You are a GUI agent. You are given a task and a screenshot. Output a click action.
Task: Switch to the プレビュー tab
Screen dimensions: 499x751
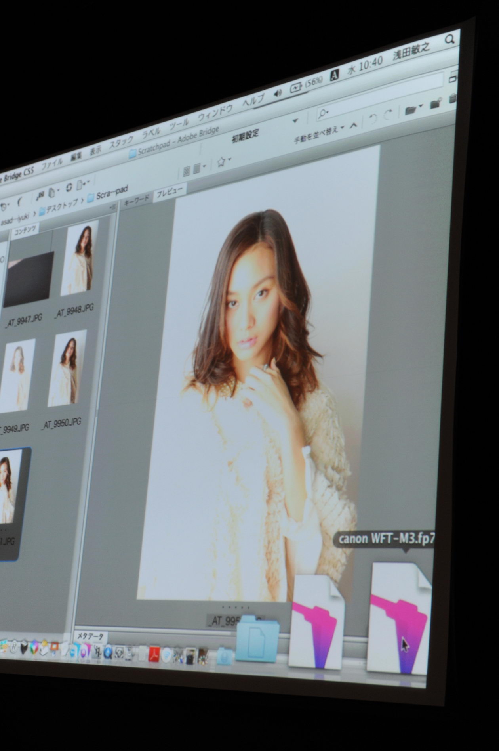[x=169, y=191]
